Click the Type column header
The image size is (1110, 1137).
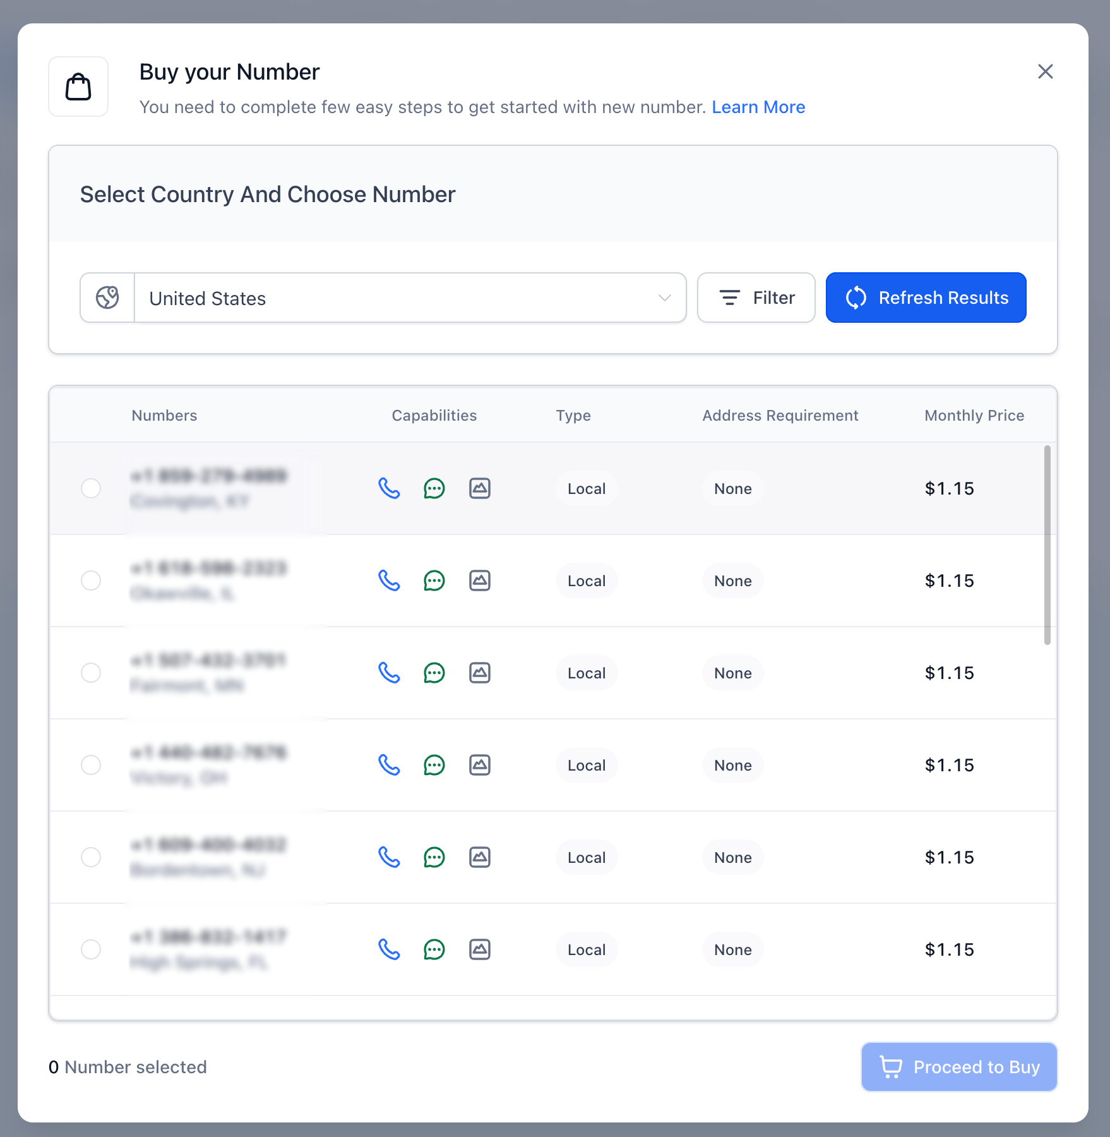click(573, 415)
